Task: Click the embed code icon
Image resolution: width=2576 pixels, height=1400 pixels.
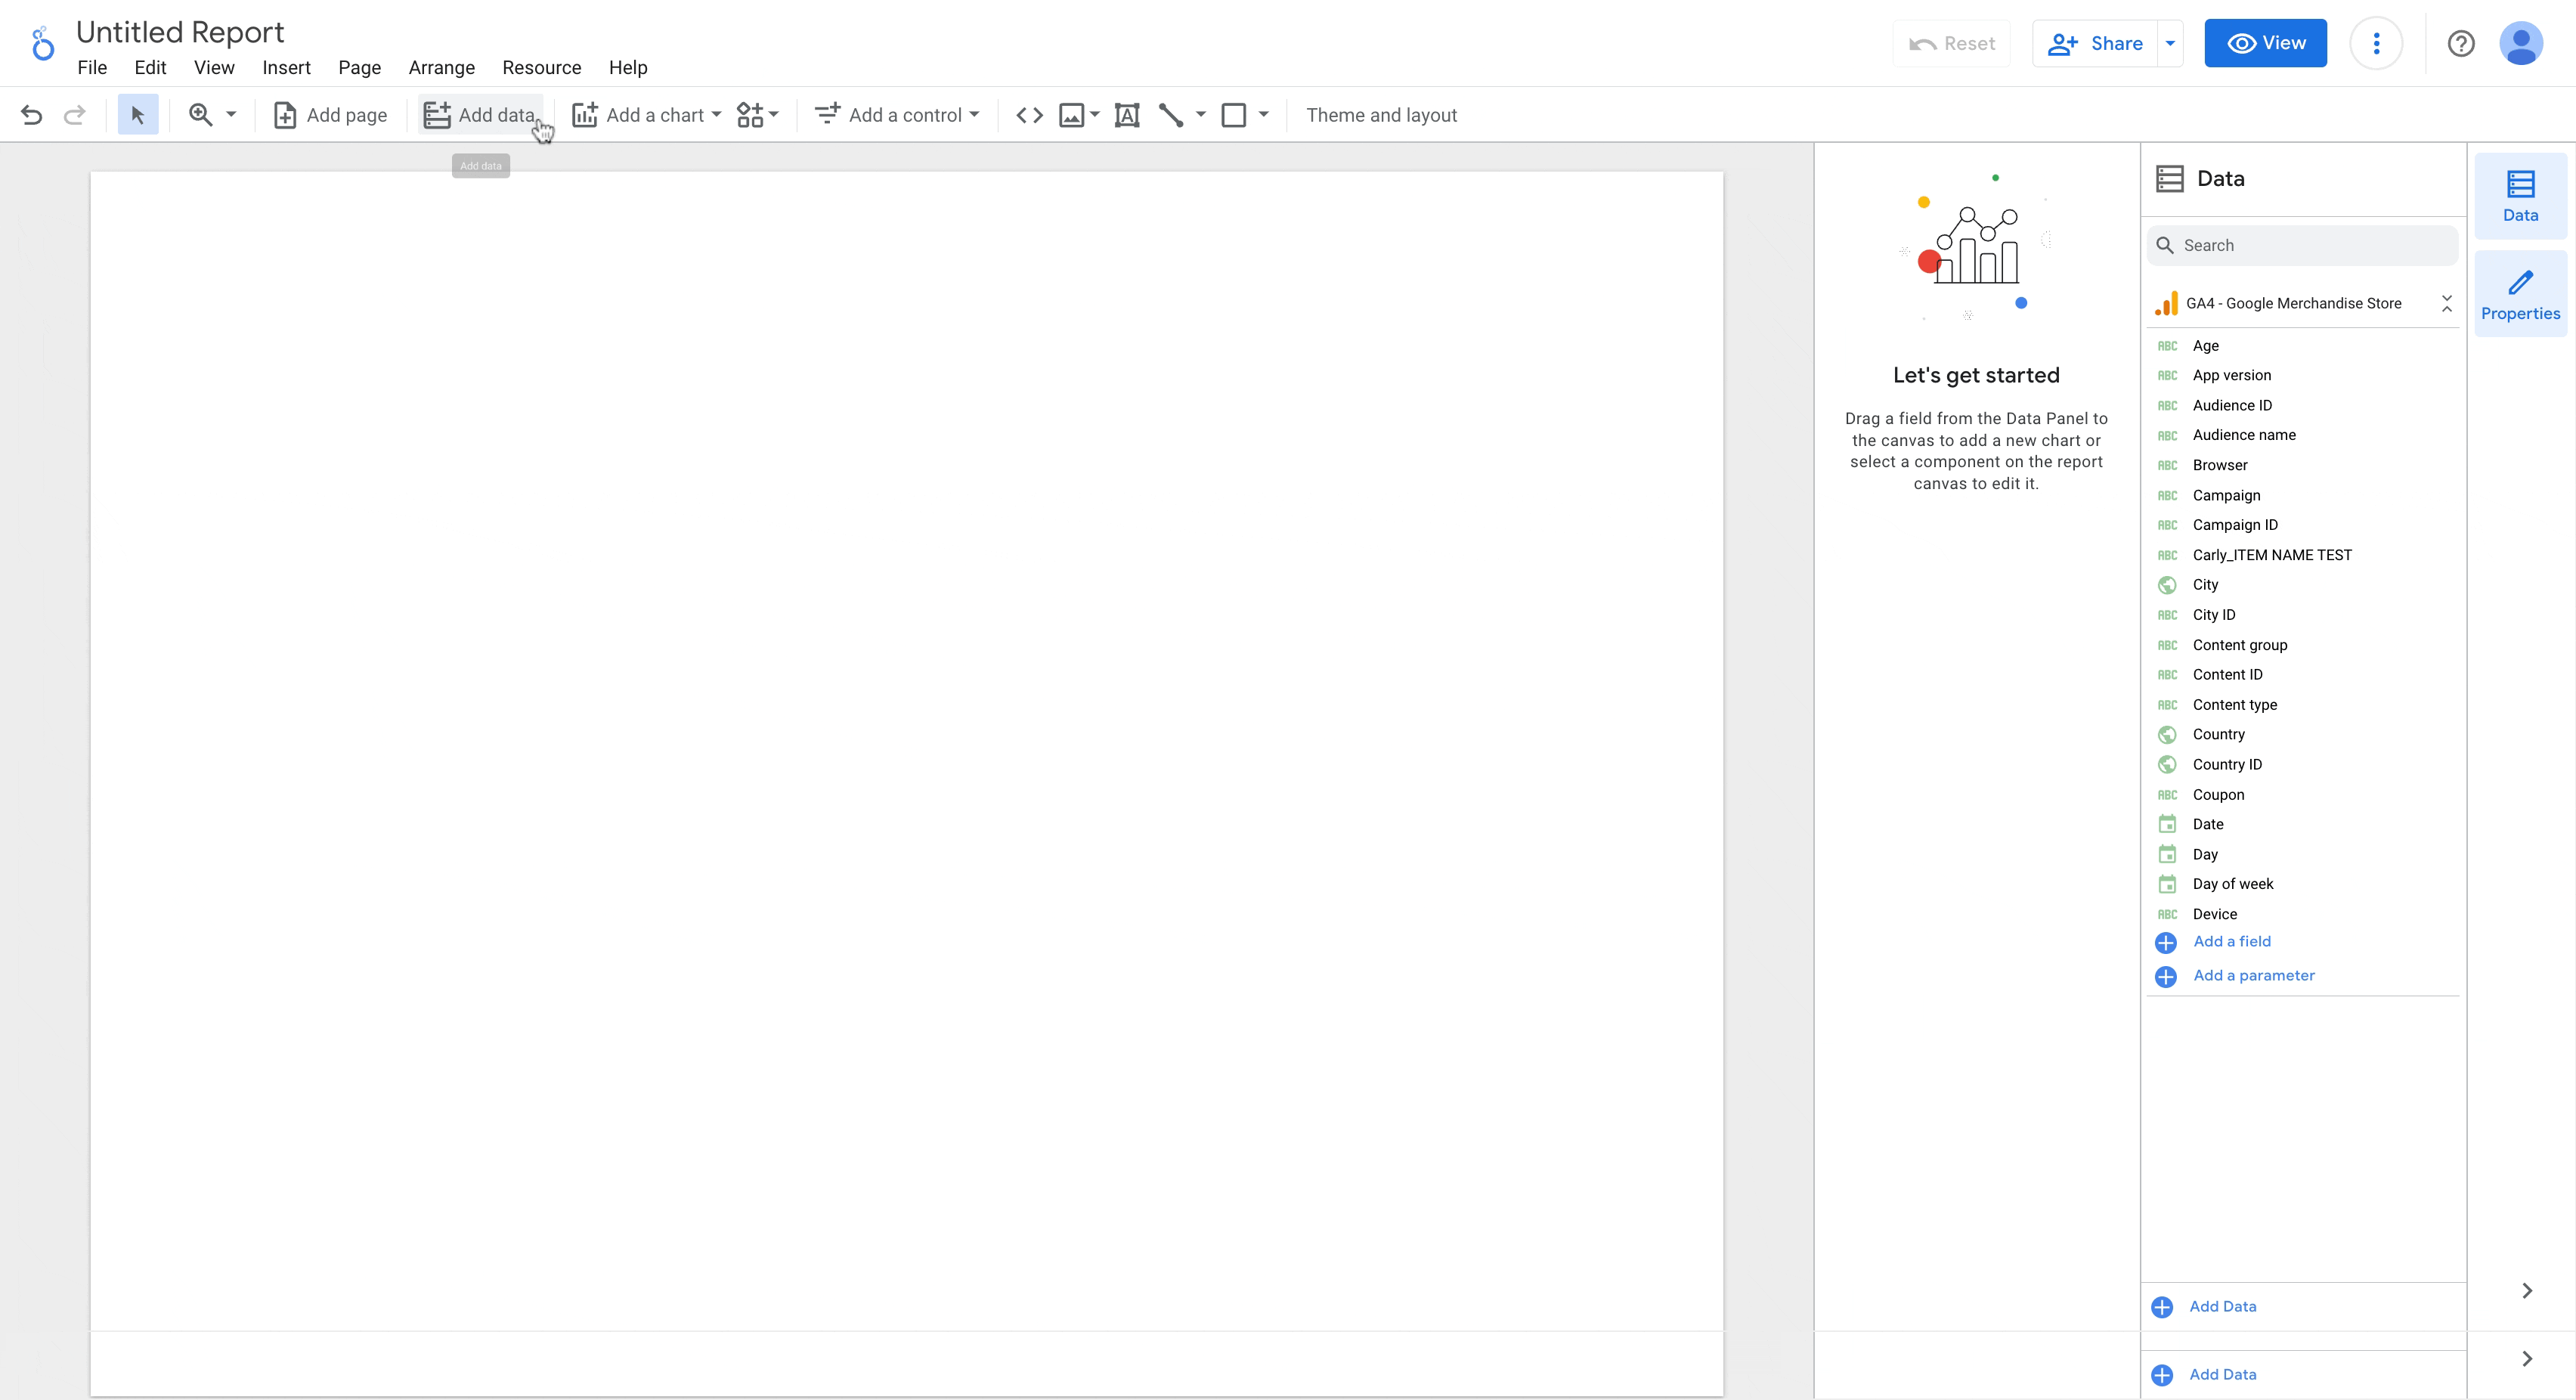Action: pyautogui.click(x=1029, y=114)
